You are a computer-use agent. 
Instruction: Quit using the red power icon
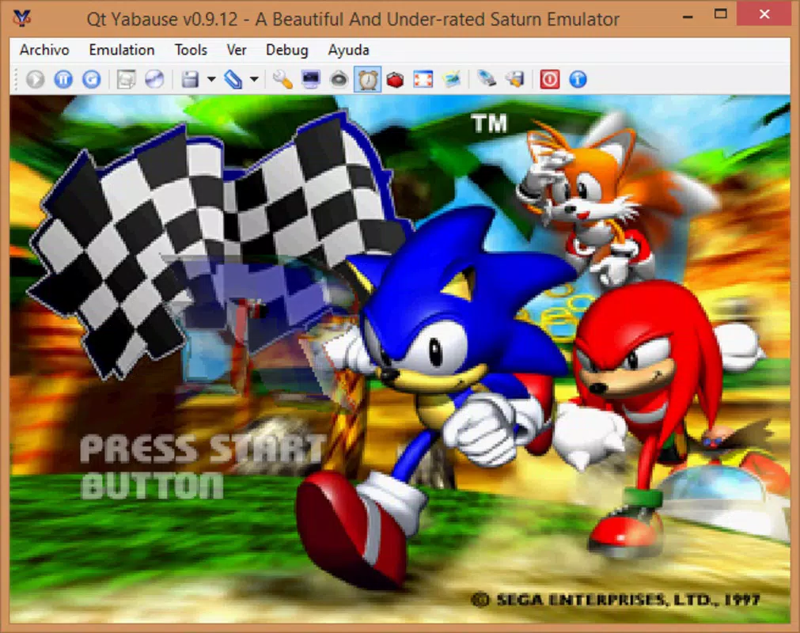click(549, 80)
